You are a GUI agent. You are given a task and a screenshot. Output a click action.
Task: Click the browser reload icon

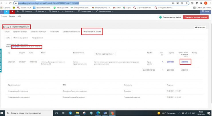pyautogui.click(x=11, y=3)
